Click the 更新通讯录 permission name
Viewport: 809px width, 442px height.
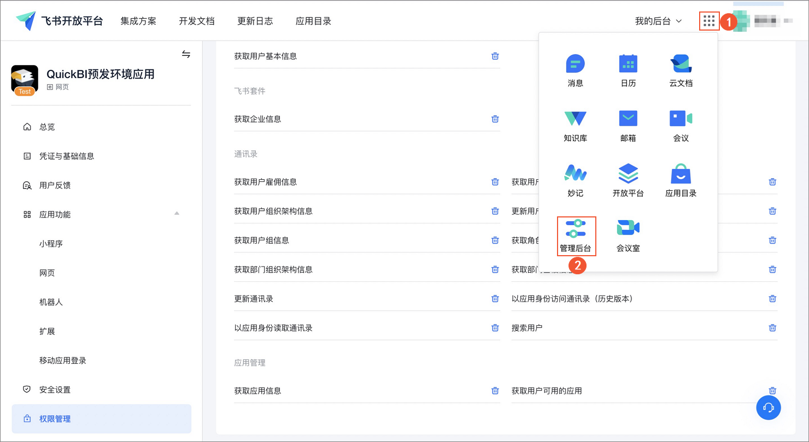(x=254, y=299)
